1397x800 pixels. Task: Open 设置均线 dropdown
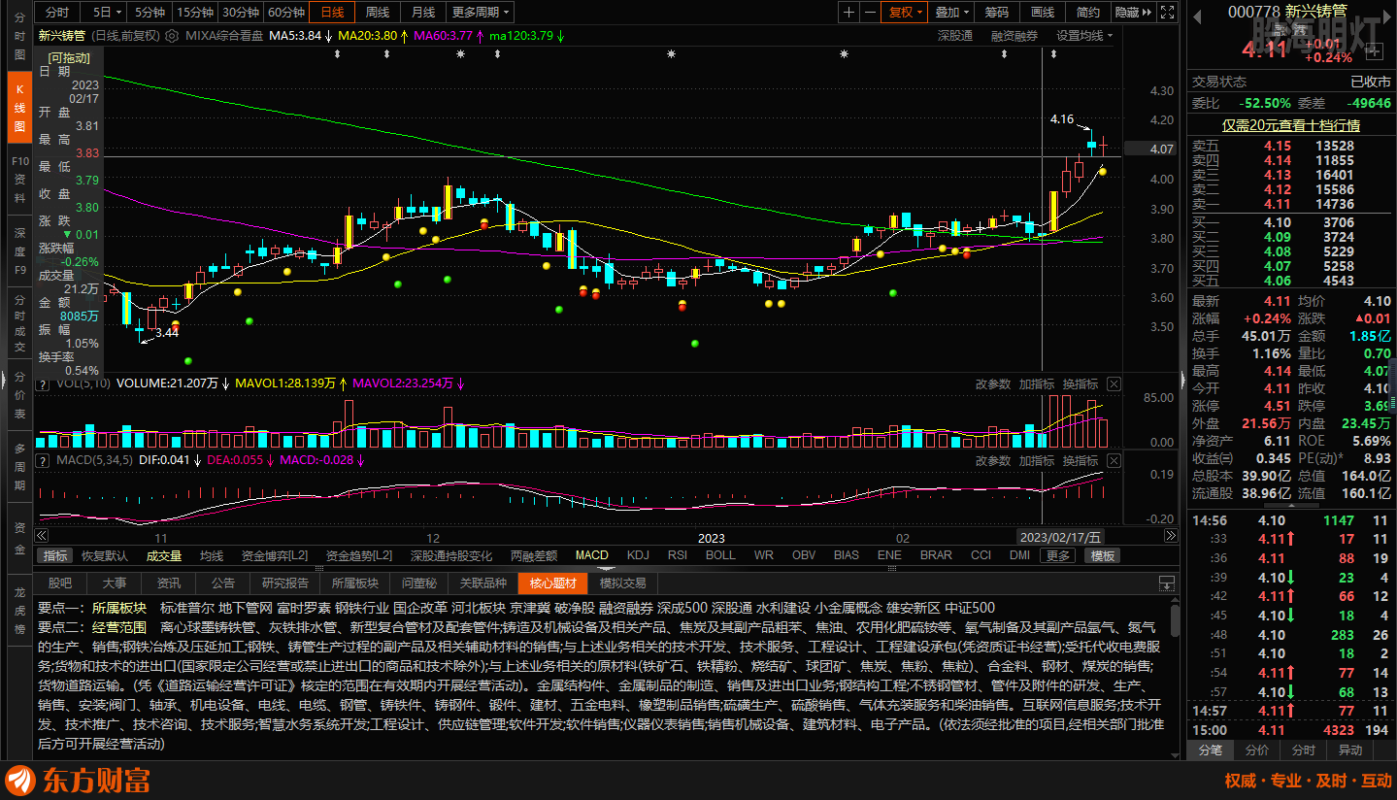[x=1084, y=35]
